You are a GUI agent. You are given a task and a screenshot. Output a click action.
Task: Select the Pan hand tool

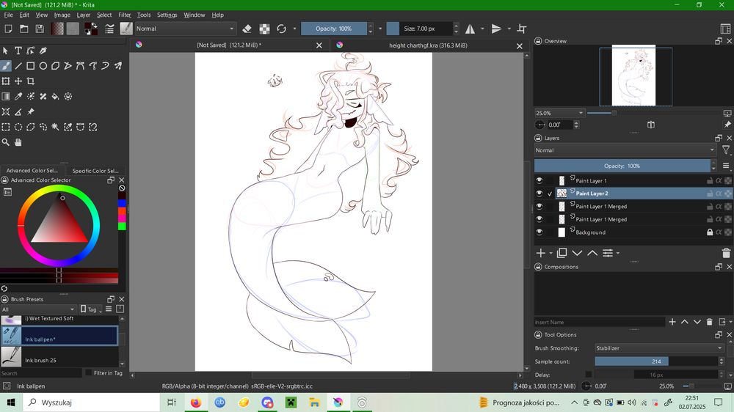click(18, 142)
